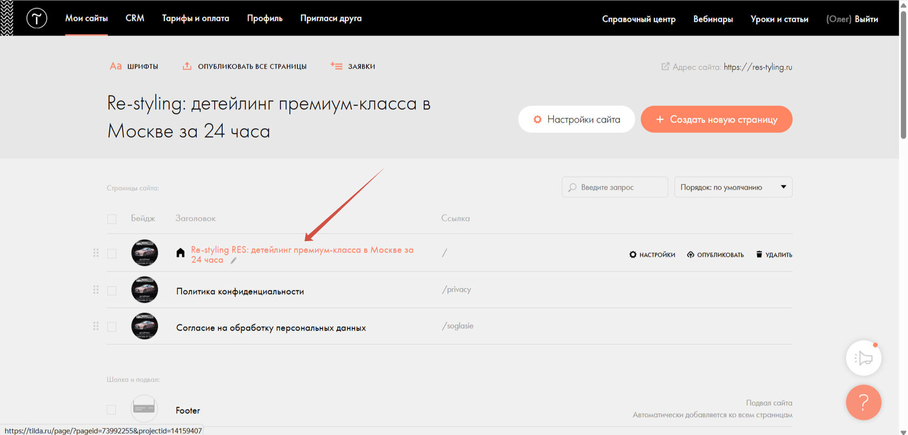908x435 pixels.
Task: Open Справочный центр
Action: tap(639, 19)
